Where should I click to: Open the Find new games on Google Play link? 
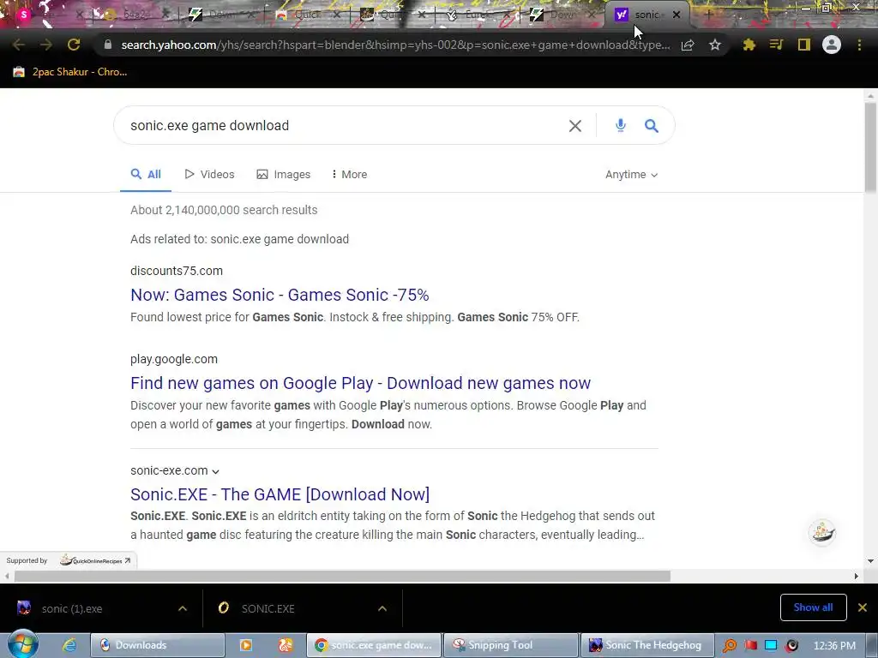[x=360, y=383]
